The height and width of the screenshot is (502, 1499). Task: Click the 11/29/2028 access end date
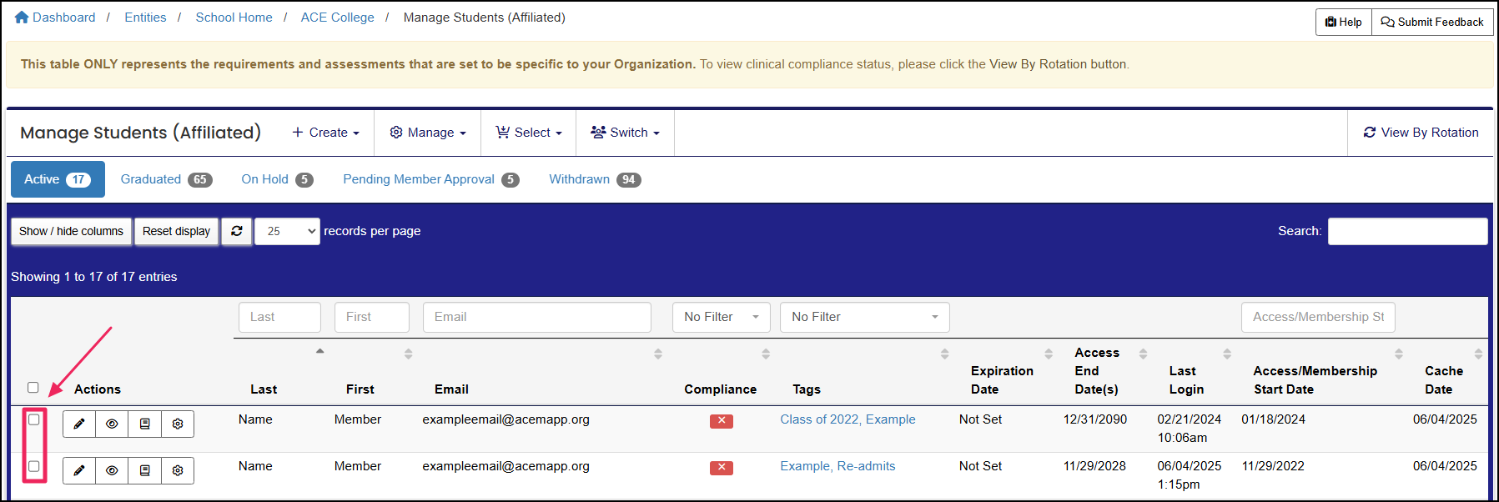click(1094, 466)
